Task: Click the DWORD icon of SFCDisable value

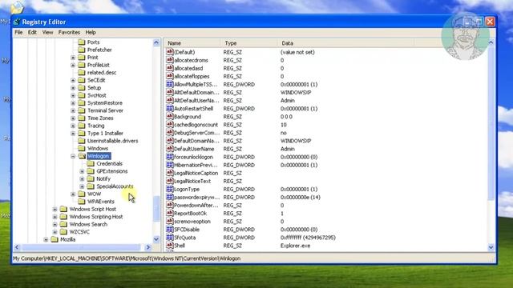Action: click(x=169, y=230)
